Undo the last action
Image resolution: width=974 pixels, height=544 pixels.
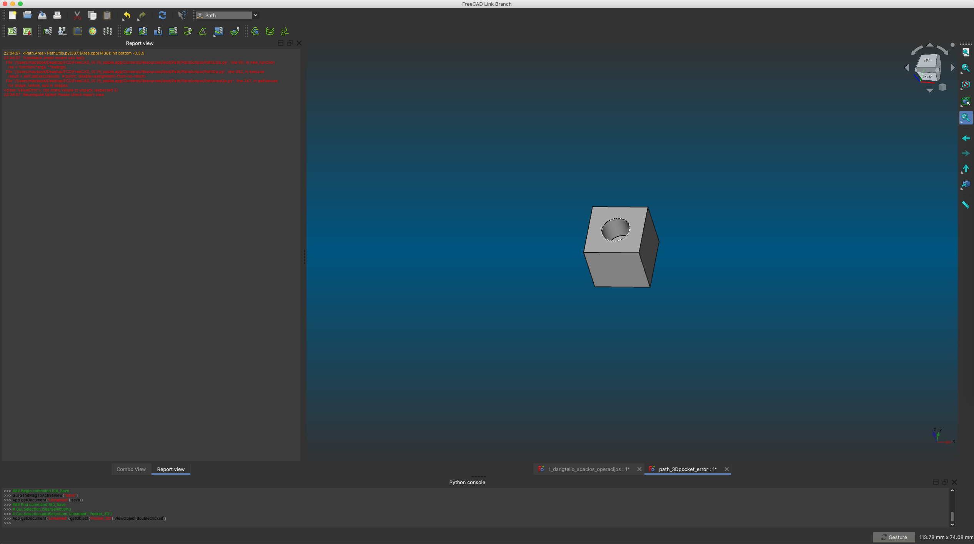pos(126,15)
